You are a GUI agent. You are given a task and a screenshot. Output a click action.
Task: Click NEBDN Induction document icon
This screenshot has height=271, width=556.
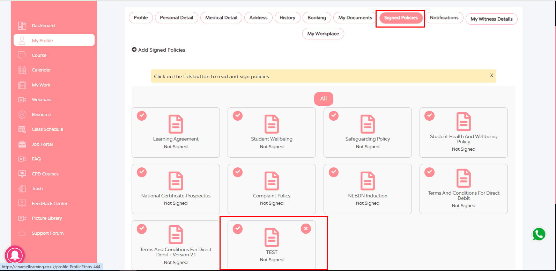(368, 181)
